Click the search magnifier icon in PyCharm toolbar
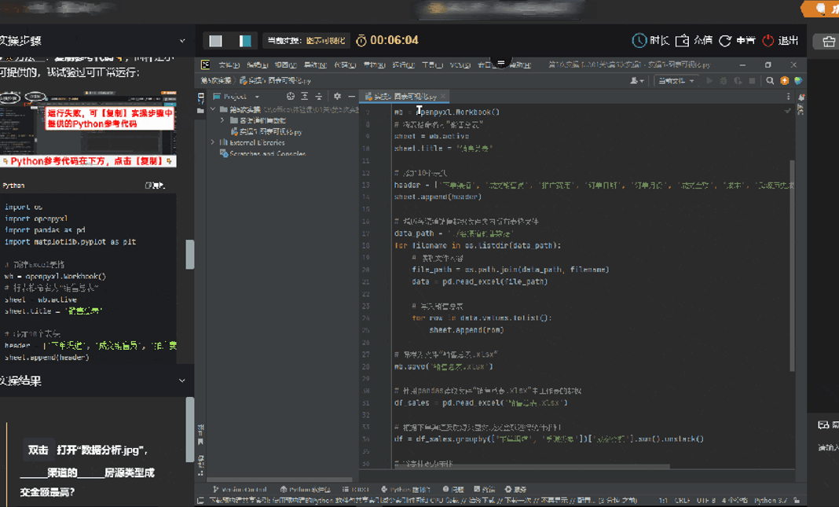This screenshot has width=839, height=507. pyautogui.click(x=770, y=81)
